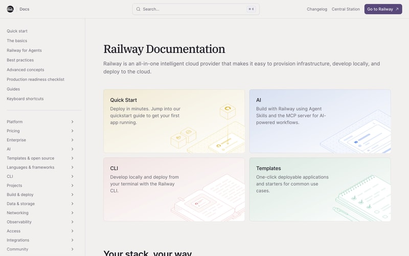Click the search magnifier icon
This screenshot has width=409, height=256.
138,9
